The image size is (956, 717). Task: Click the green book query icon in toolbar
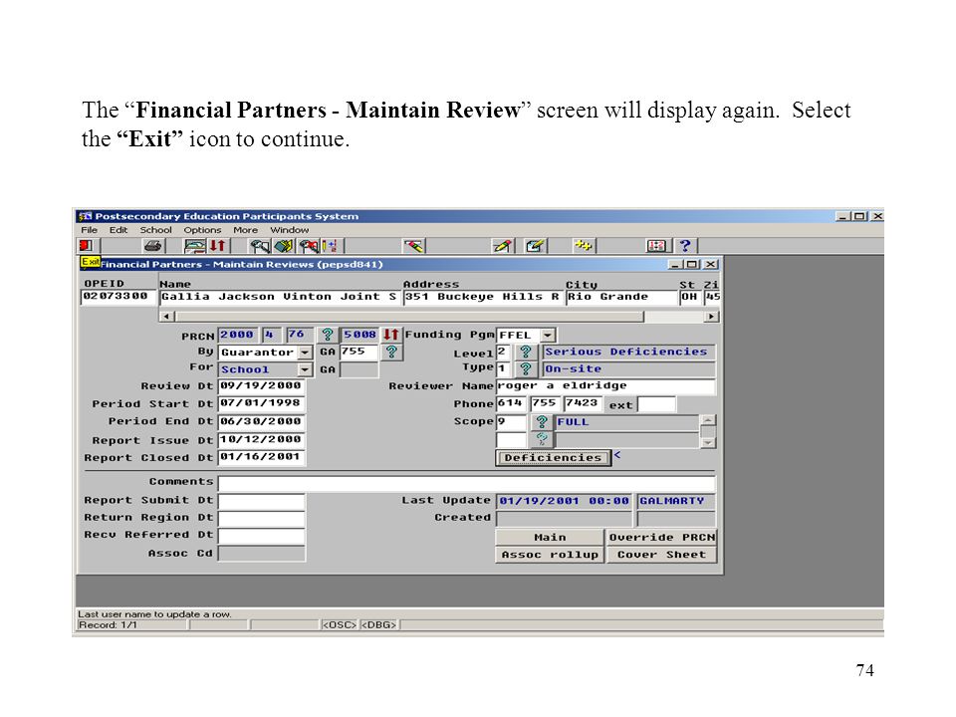(x=284, y=246)
